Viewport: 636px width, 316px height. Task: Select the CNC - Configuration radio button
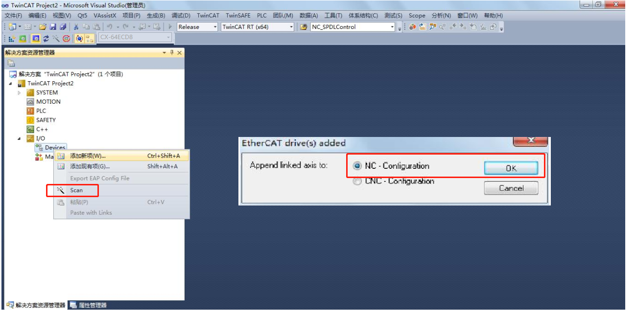(x=357, y=181)
